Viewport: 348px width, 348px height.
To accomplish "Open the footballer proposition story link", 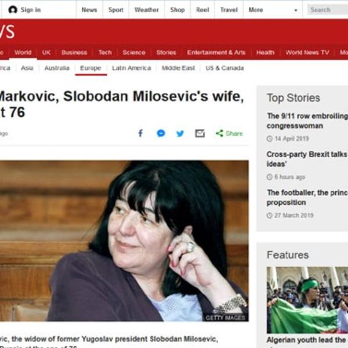I will [x=307, y=197].
